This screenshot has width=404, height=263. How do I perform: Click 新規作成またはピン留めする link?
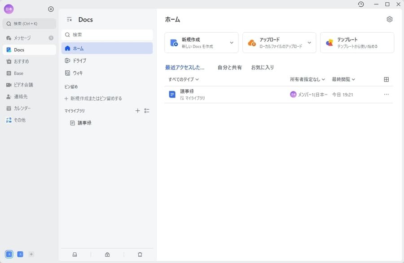[x=94, y=98]
